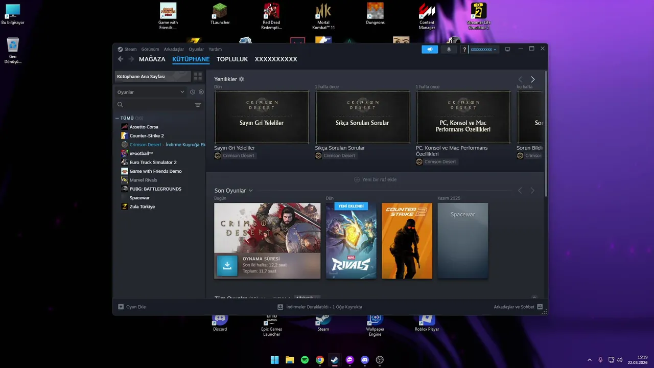Click Oyun Ekle button

coord(132,307)
